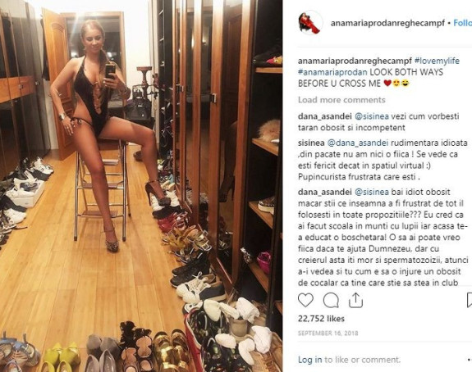Viewport: 472px width, 372px height.
Task: Open the #anamariaprodan hashtag
Action: coord(332,72)
